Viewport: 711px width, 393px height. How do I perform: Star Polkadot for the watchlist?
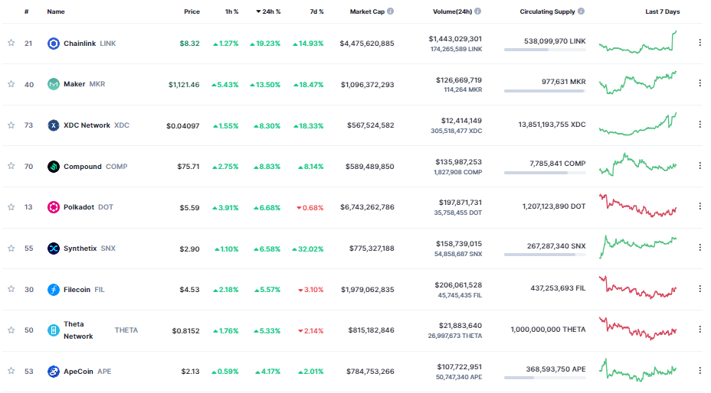11,207
